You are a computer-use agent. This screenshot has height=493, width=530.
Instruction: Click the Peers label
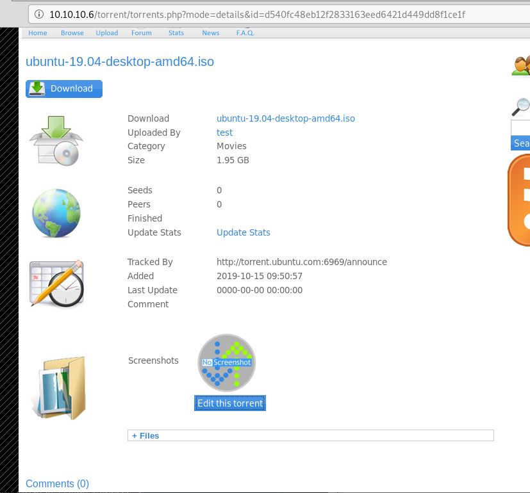click(139, 204)
